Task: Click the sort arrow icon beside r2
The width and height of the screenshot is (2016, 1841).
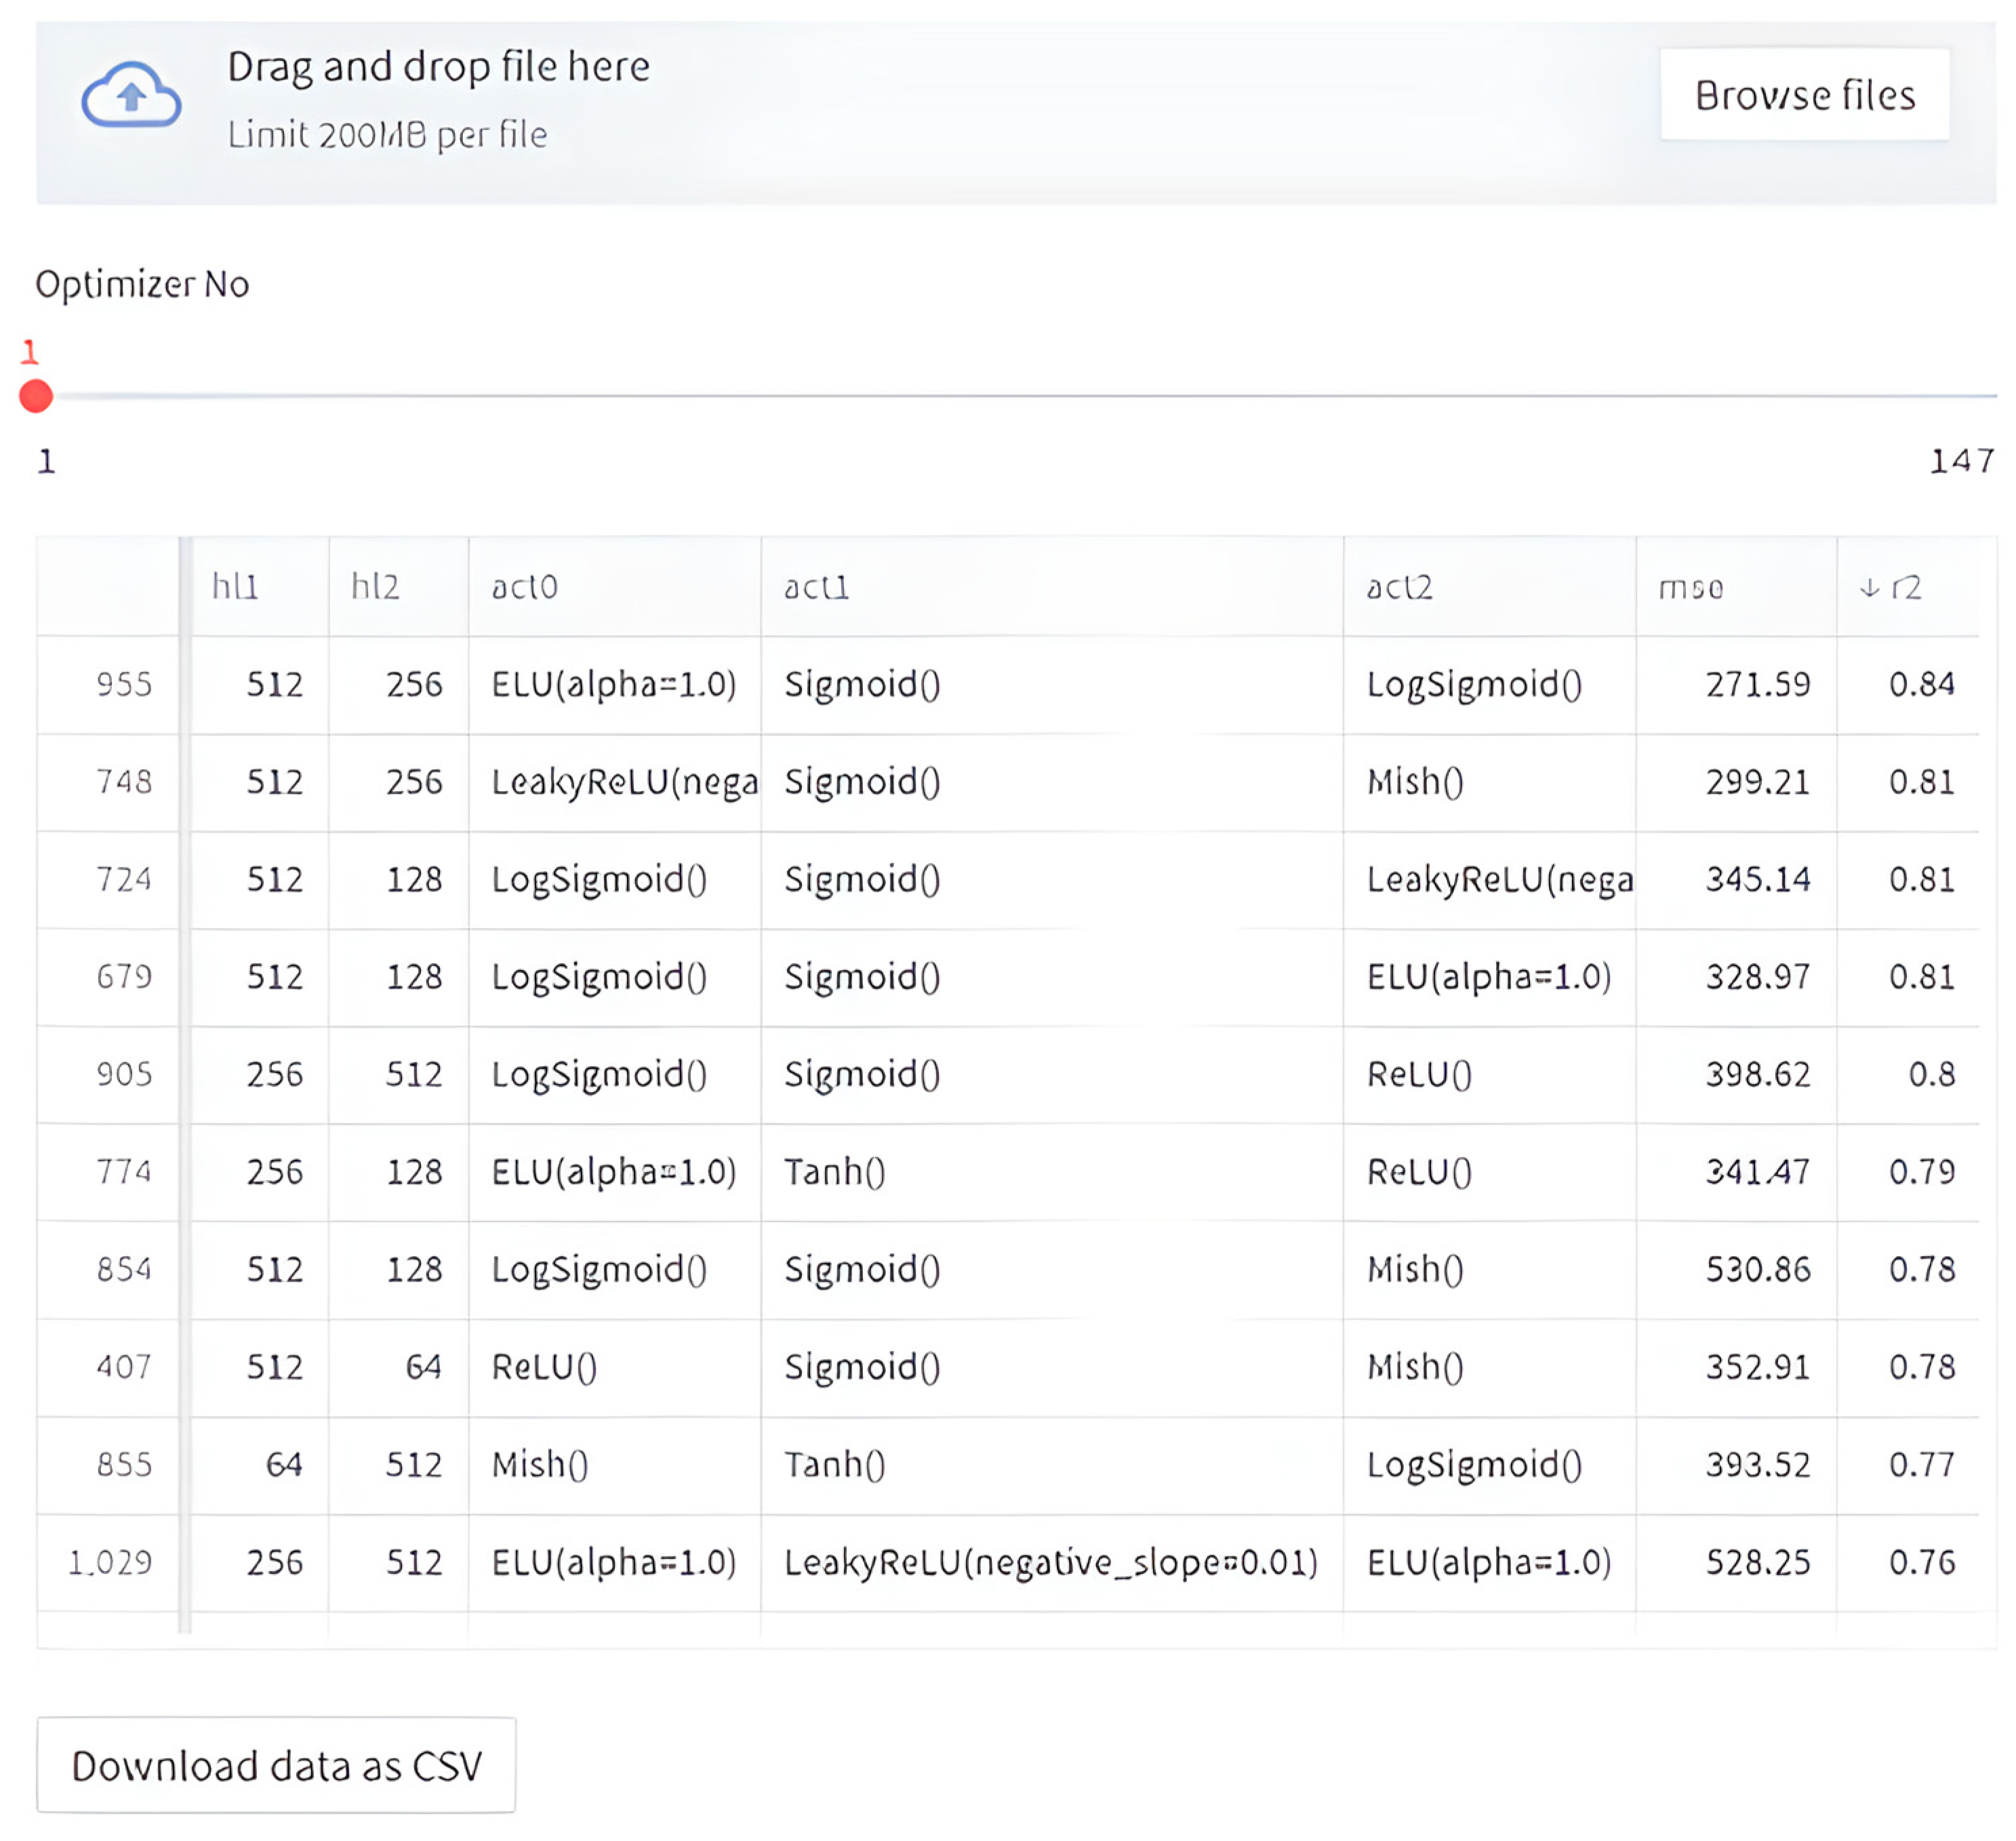Action: pos(1869,587)
